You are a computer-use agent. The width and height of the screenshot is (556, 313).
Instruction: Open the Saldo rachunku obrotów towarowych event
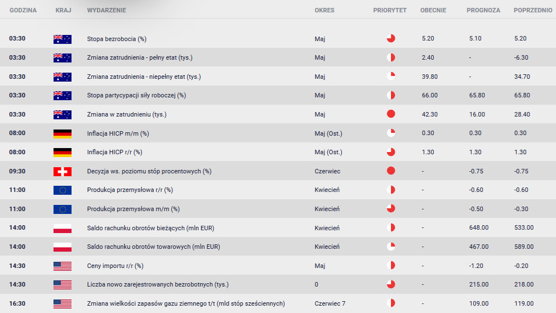tap(154, 247)
